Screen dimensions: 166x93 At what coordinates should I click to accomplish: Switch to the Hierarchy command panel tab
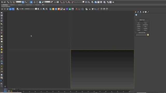pyautogui.click(x=141, y=12)
